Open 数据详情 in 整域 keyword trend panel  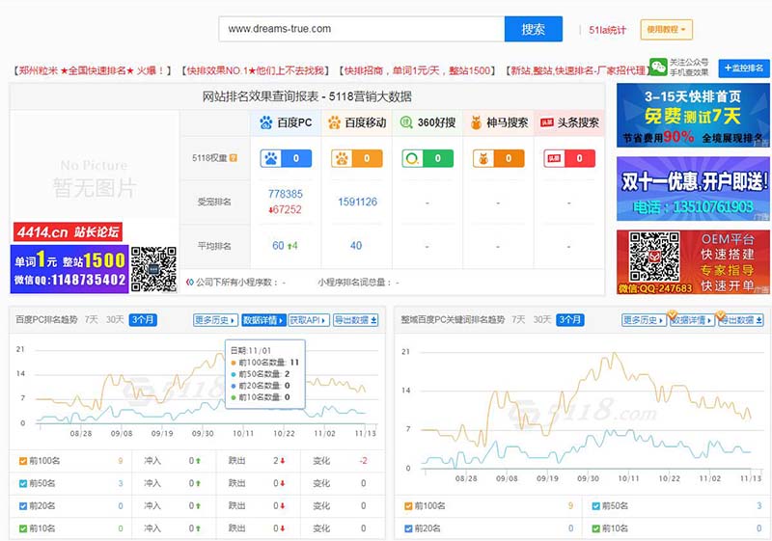[x=692, y=320]
